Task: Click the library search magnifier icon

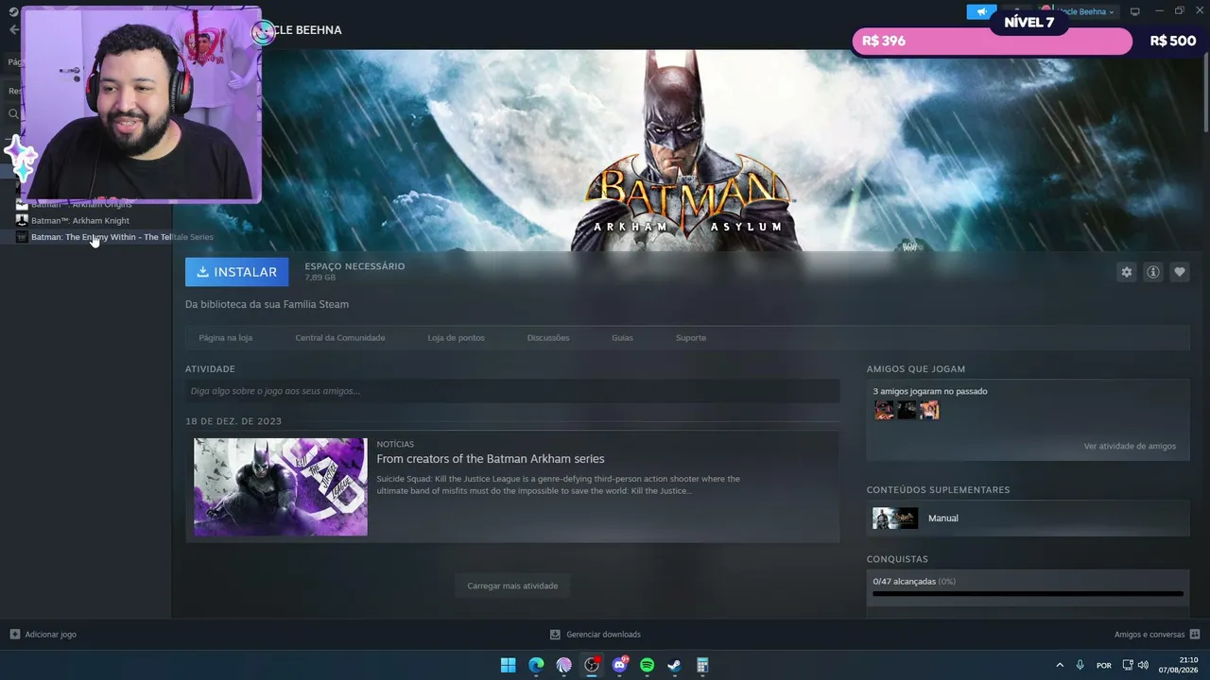Action: 13,114
